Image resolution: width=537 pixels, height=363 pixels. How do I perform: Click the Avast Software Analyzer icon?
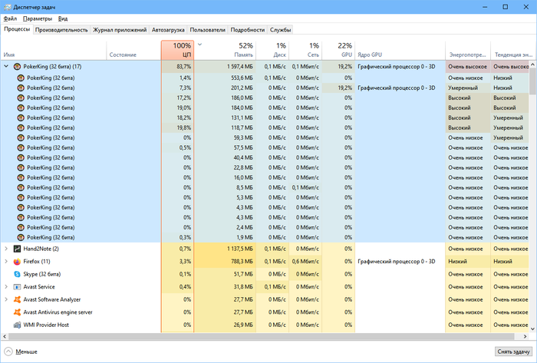coord(17,299)
